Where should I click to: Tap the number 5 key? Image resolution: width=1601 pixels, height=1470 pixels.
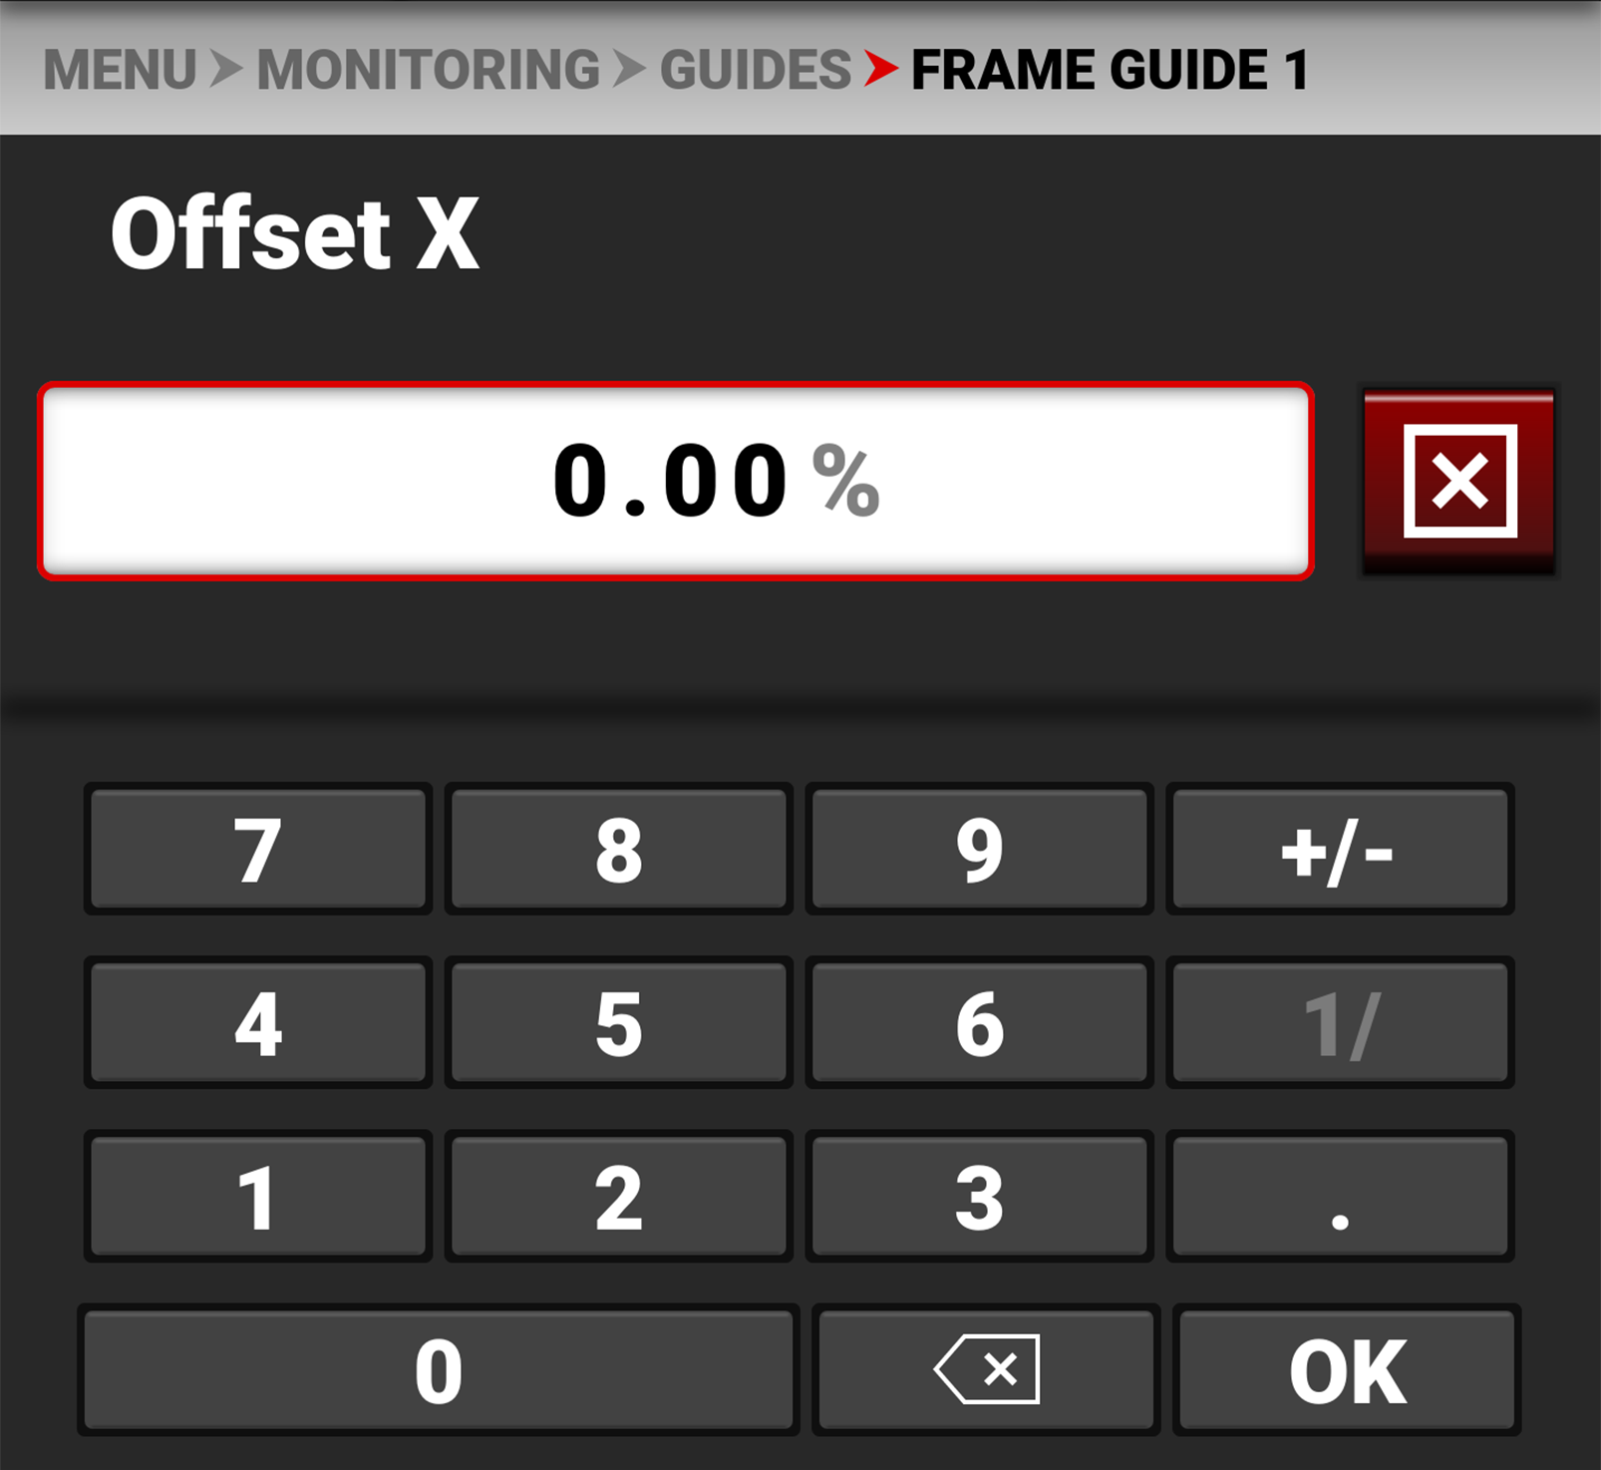click(x=619, y=1023)
